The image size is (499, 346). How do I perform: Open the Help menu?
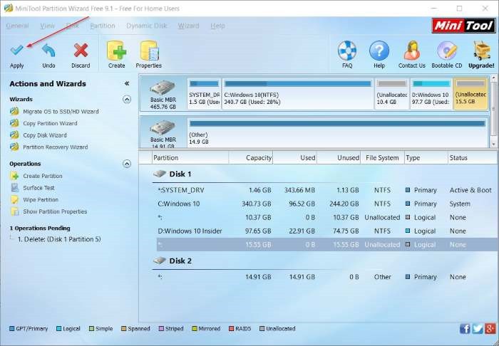pos(217,26)
